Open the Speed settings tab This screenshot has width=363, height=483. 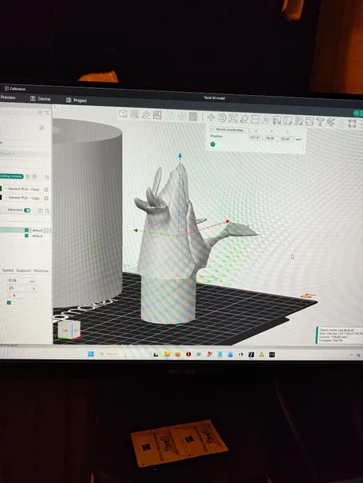pos(8,270)
